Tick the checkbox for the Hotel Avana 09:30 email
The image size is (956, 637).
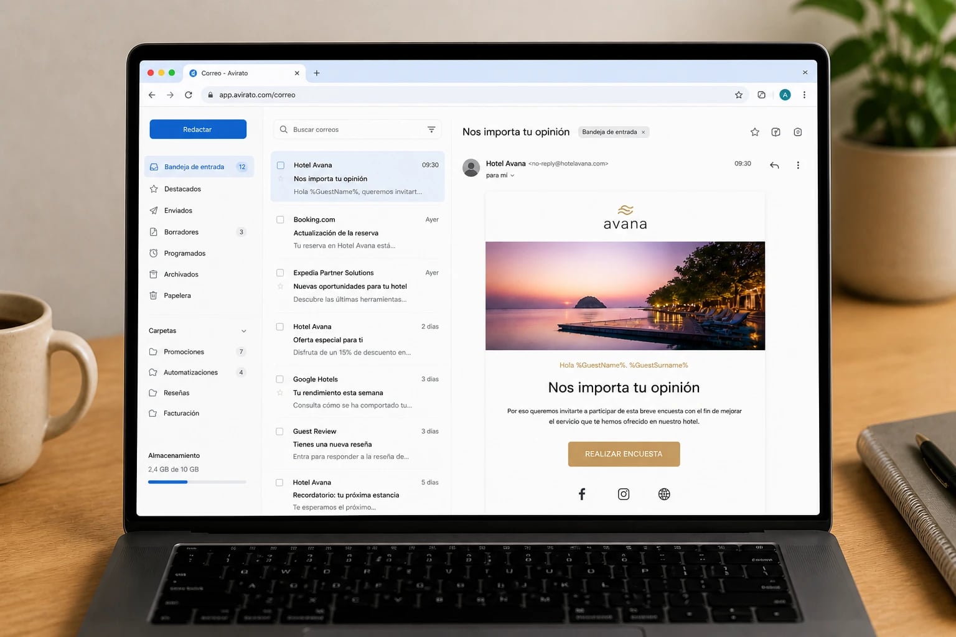tap(281, 165)
